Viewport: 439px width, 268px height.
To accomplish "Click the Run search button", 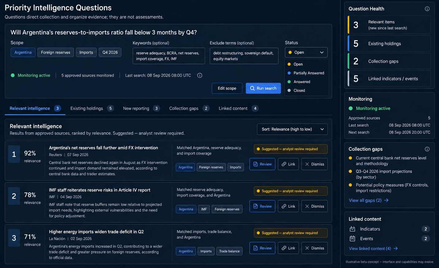I will [263, 88].
